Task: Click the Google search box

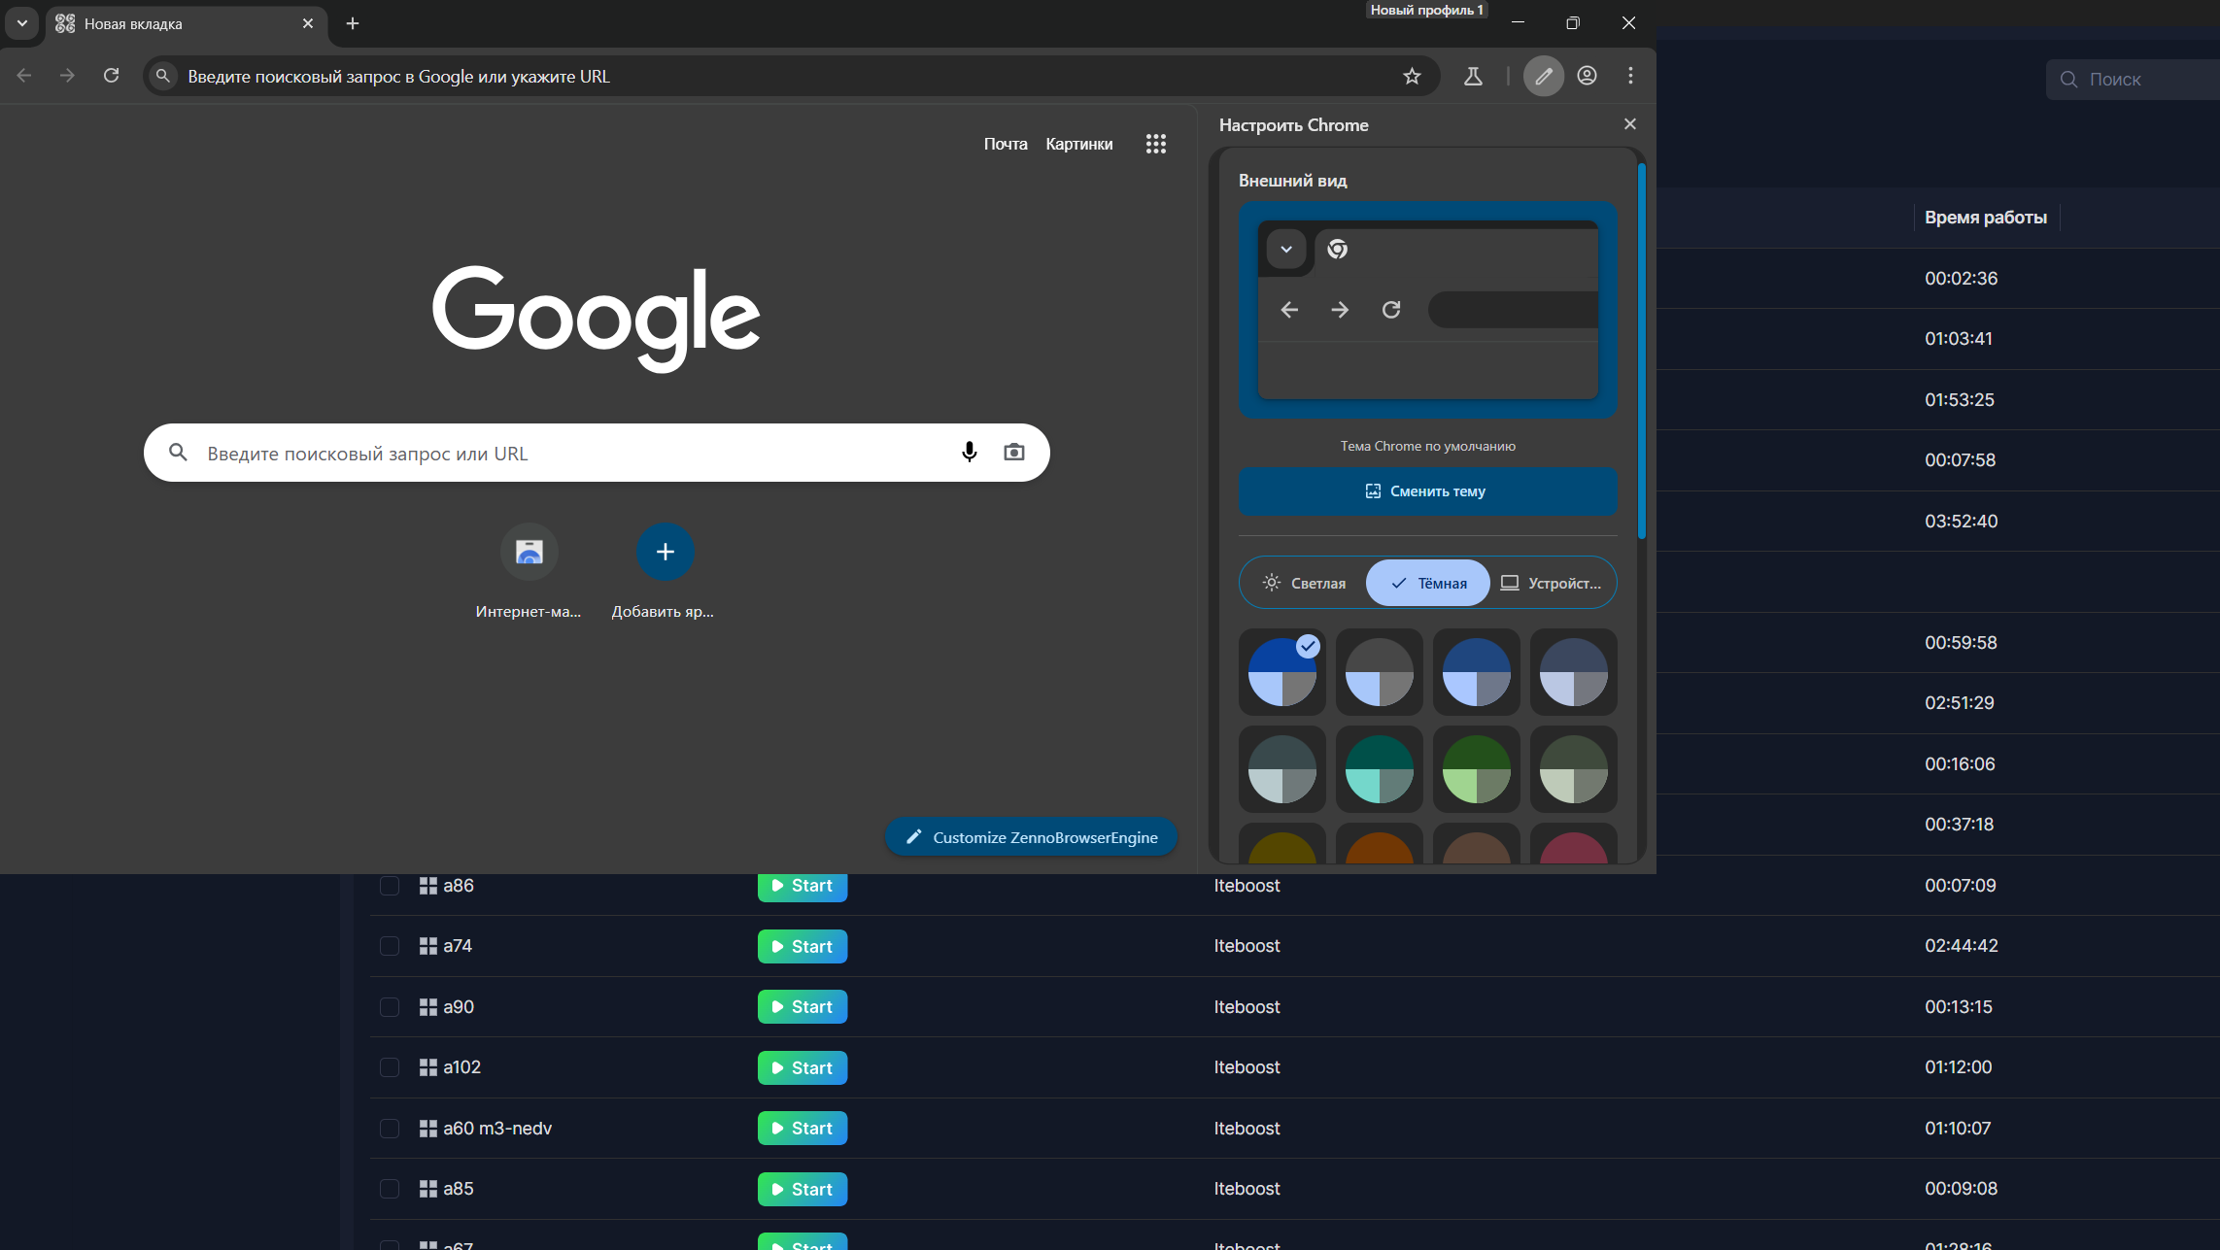Action: (x=597, y=453)
